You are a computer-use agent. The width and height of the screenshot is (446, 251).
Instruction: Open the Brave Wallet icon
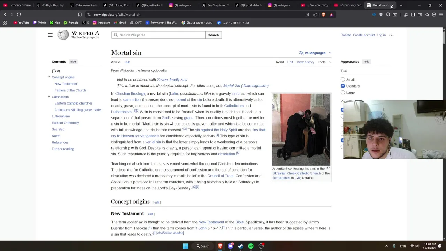click(420, 15)
